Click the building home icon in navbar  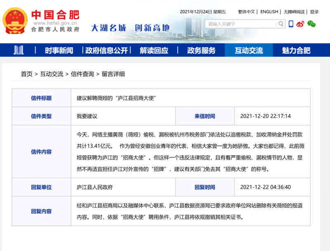coord(19,50)
